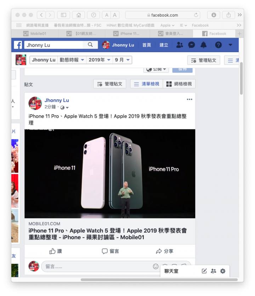Toggle the Safari sidebar button
Screen dimensions: 255x296
tap(63, 15)
